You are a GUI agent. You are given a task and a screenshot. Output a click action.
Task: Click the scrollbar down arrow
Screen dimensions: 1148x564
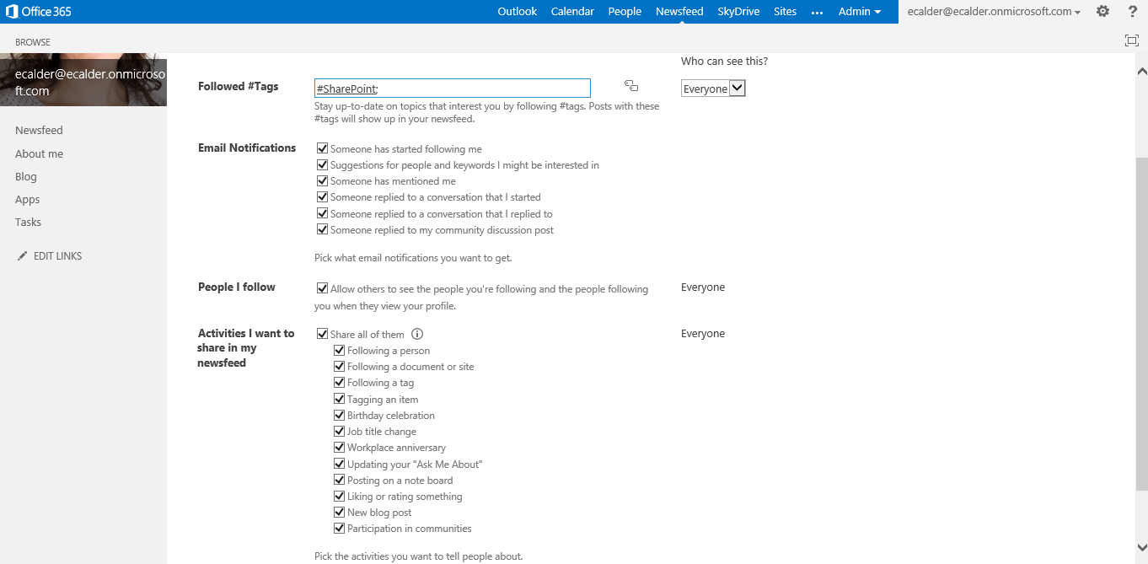point(1141,548)
